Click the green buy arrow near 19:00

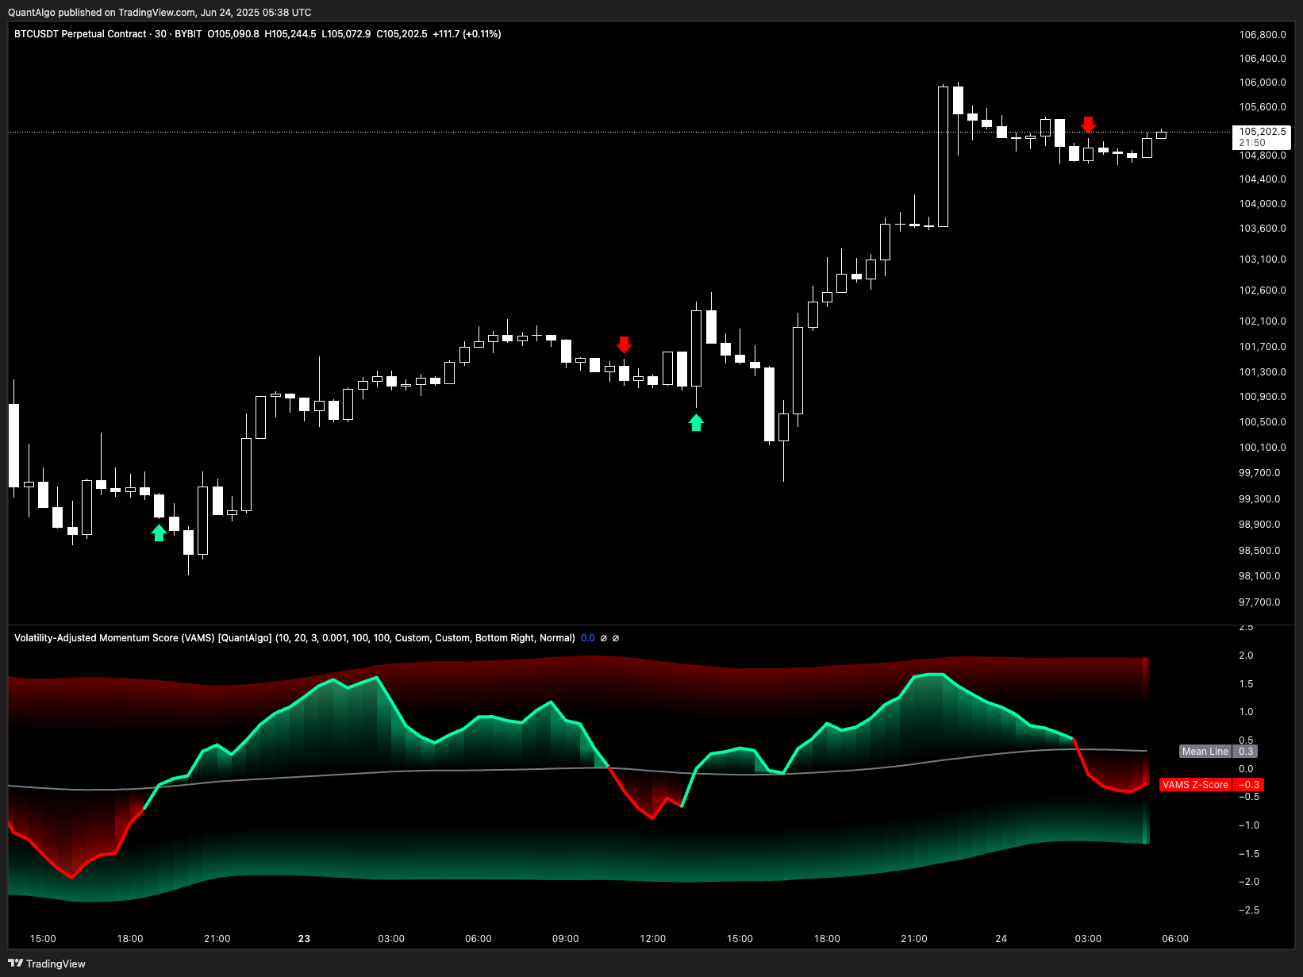159,533
